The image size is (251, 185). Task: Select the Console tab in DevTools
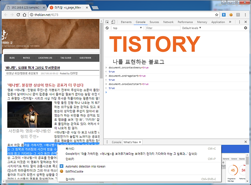point(140,22)
